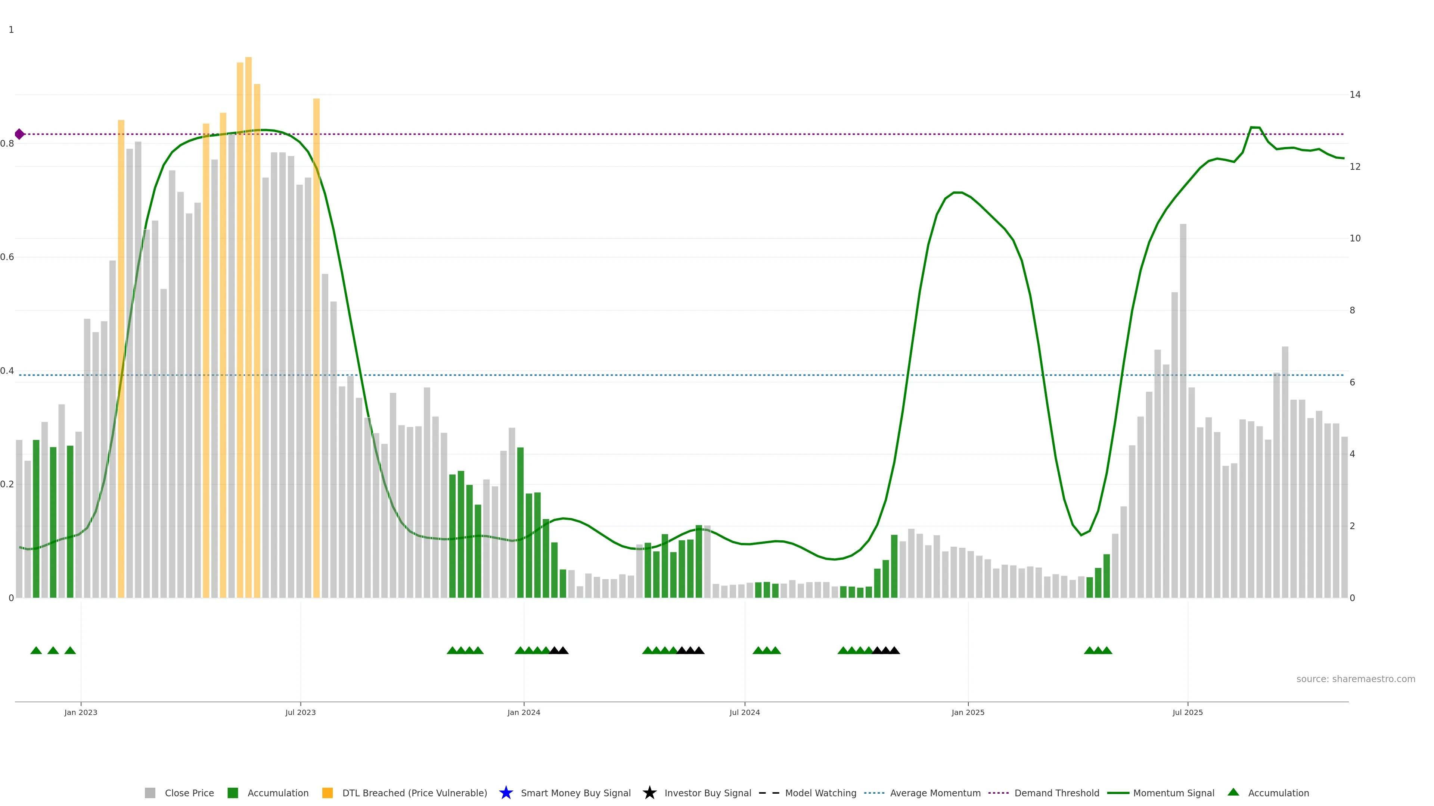Click the purple diamond on Demand Threshold line
The height and width of the screenshot is (806, 1434).
click(x=19, y=134)
